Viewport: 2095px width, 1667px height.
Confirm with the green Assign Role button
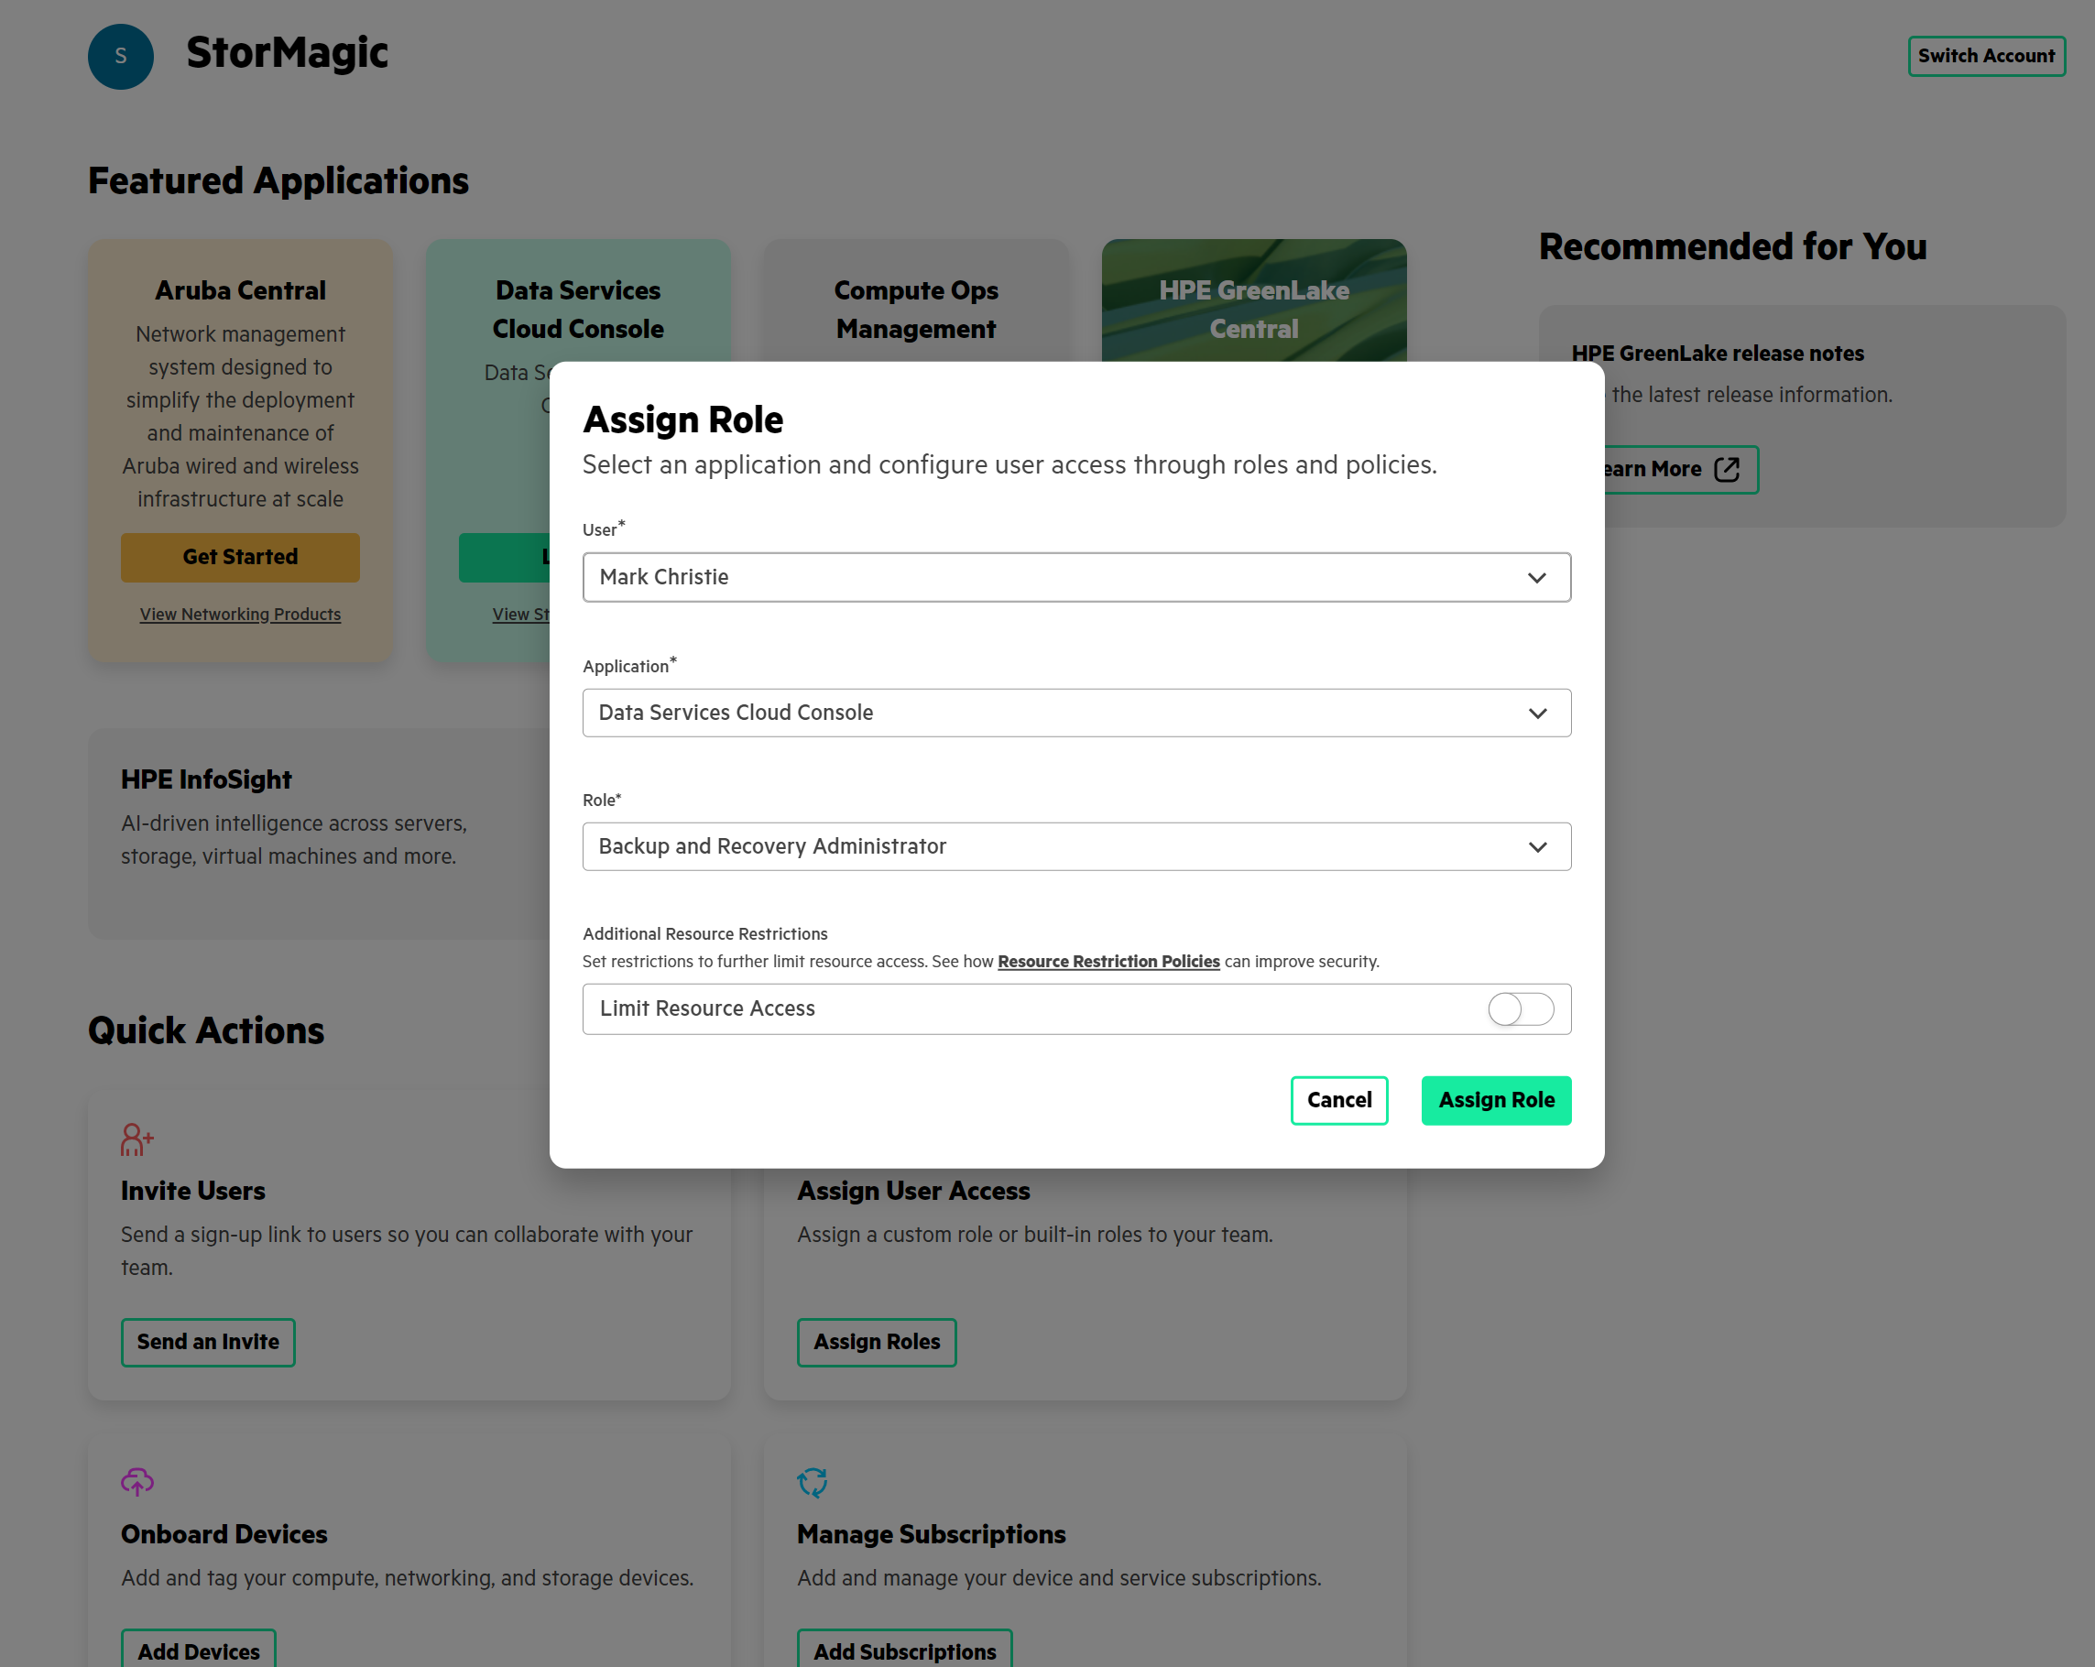pos(1497,1100)
